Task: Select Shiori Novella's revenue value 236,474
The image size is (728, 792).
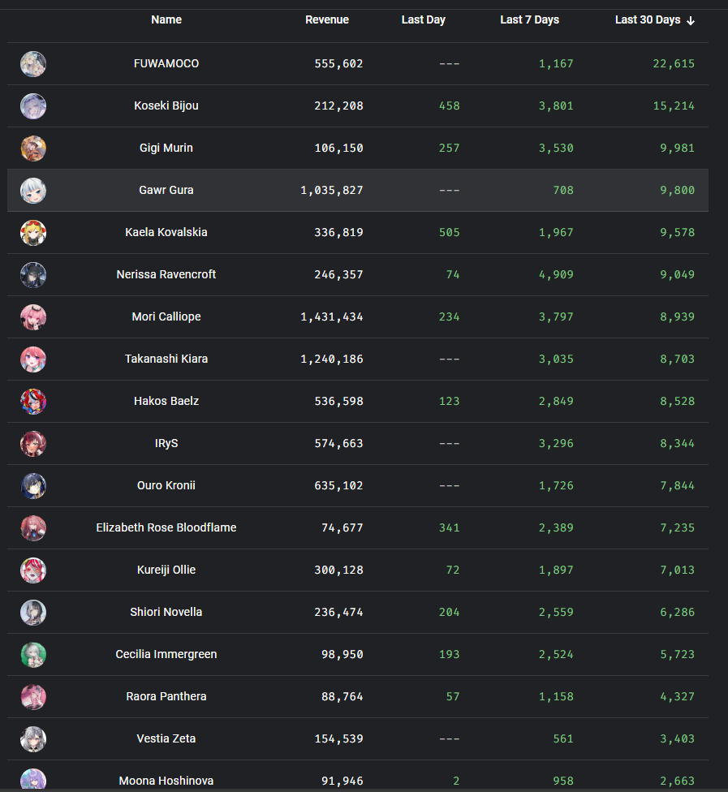Action: pyautogui.click(x=338, y=612)
